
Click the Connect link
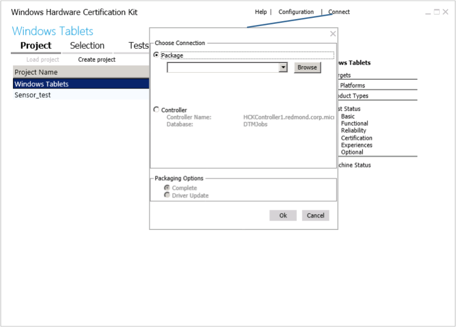(339, 12)
